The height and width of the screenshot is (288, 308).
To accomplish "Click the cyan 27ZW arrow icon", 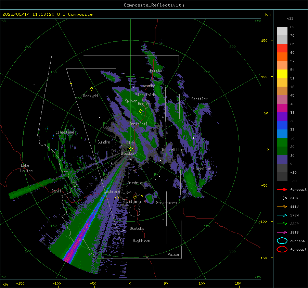I will click(282, 215).
